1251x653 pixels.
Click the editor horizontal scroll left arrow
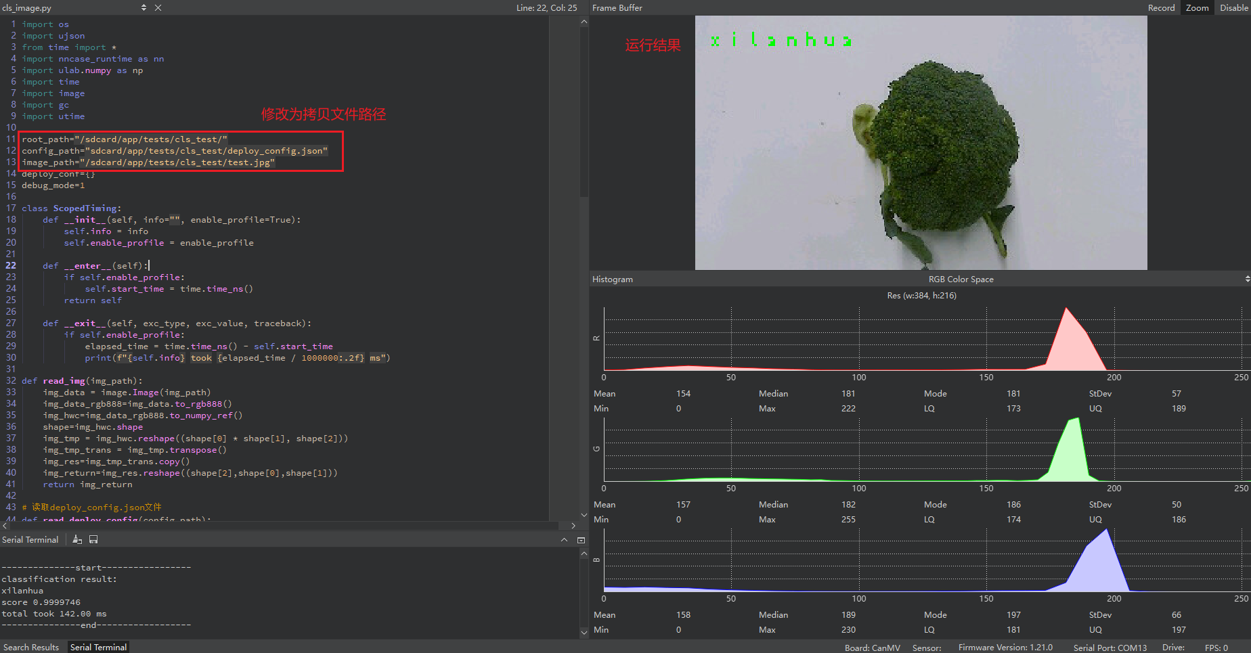(x=5, y=525)
